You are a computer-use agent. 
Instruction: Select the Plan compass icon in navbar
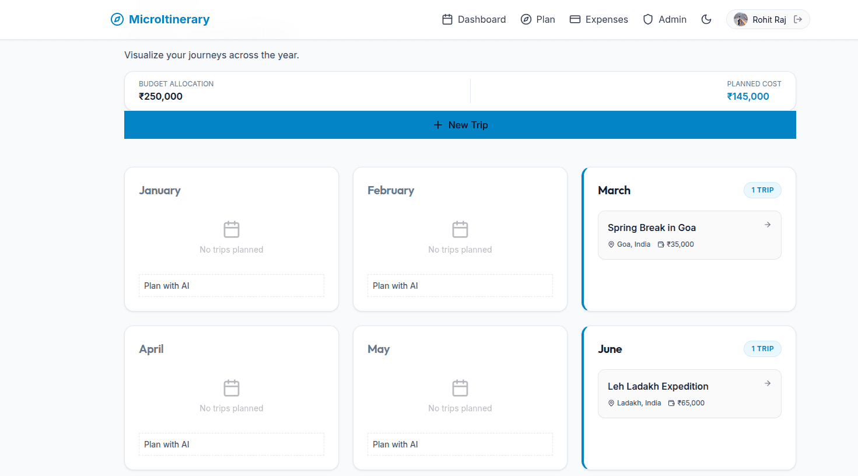pyautogui.click(x=526, y=19)
